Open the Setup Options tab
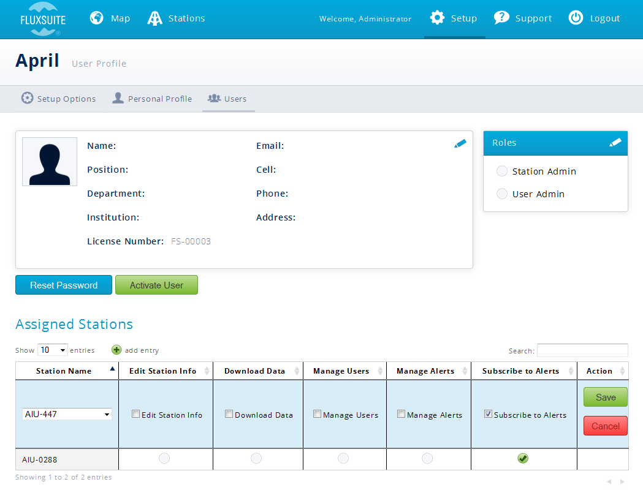This screenshot has height=490, width=643. (x=59, y=99)
